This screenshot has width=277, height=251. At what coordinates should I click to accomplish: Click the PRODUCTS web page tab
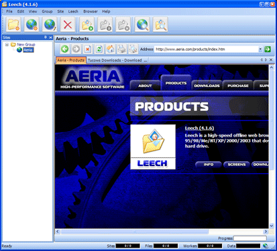pyautogui.click(x=176, y=83)
